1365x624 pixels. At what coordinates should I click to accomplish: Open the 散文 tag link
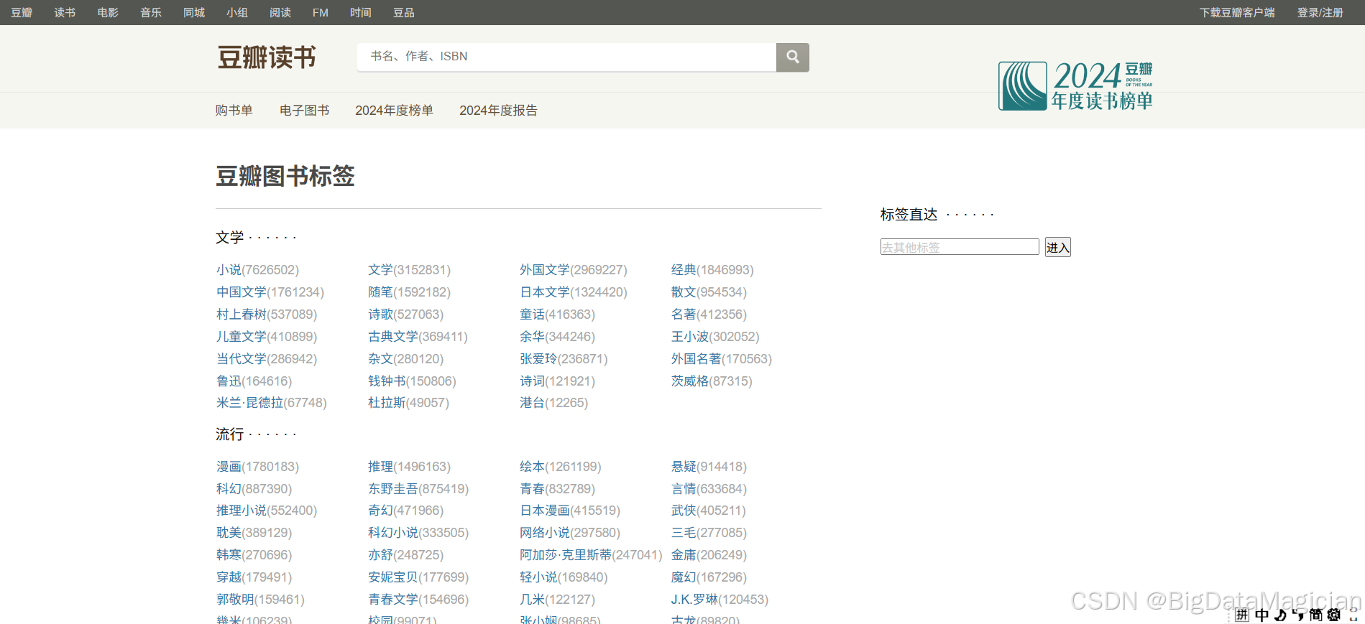(684, 292)
